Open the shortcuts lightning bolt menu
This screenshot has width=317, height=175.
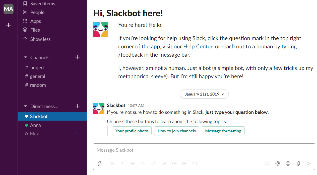(100, 163)
